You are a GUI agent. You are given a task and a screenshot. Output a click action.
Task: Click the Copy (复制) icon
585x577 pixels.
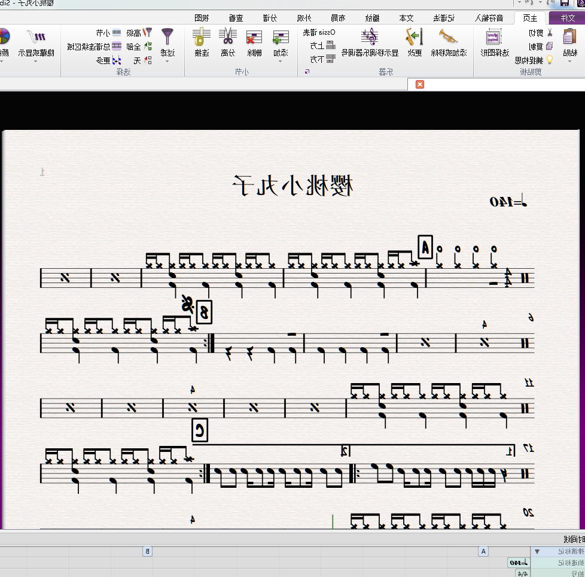[549, 46]
